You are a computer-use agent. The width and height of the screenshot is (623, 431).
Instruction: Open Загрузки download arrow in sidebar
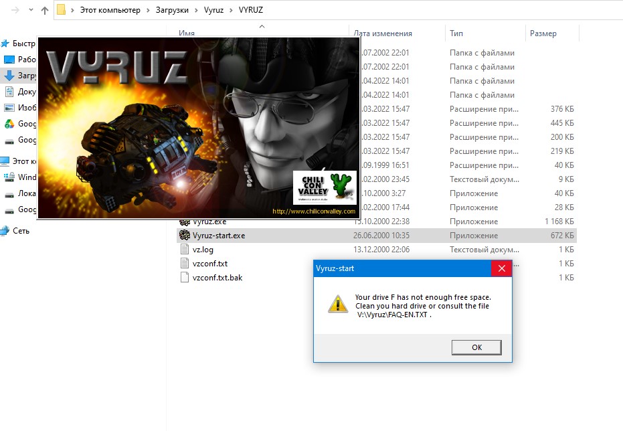coord(9,76)
